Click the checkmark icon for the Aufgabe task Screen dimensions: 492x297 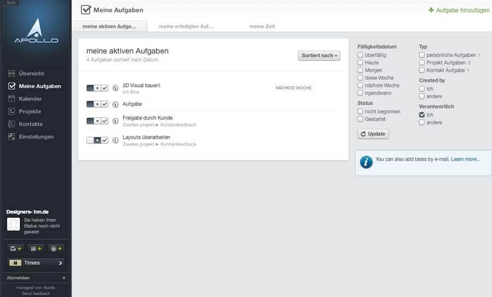(x=104, y=104)
